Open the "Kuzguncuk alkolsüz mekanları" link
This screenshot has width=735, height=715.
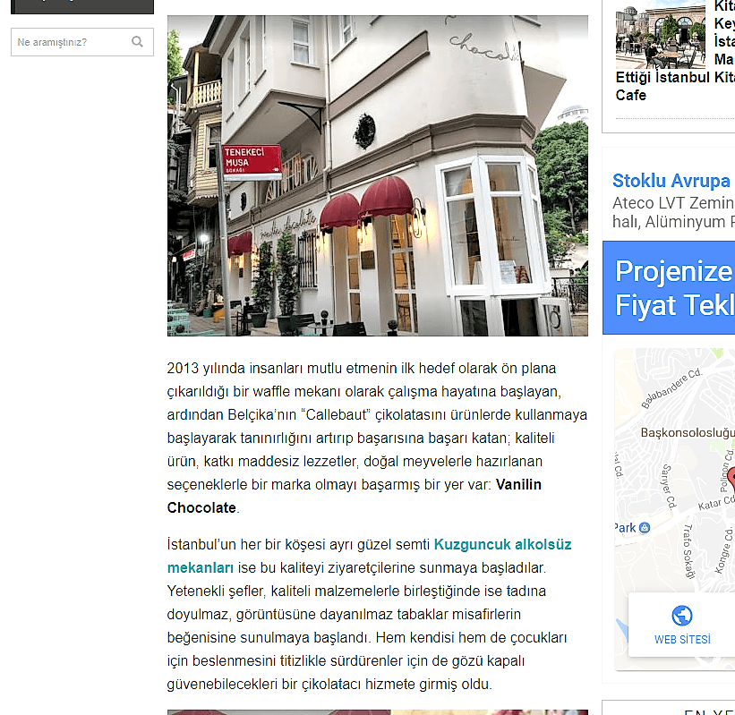click(501, 543)
